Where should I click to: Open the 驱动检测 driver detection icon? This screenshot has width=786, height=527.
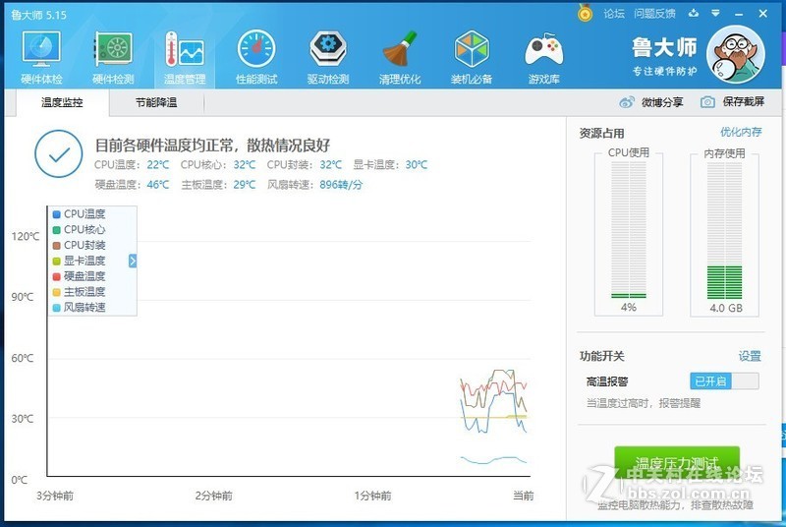click(x=328, y=49)
